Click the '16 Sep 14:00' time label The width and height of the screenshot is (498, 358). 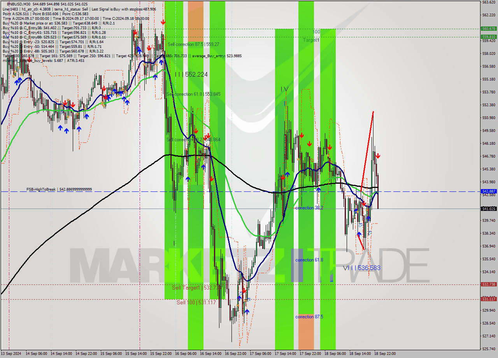coord(210,354)
